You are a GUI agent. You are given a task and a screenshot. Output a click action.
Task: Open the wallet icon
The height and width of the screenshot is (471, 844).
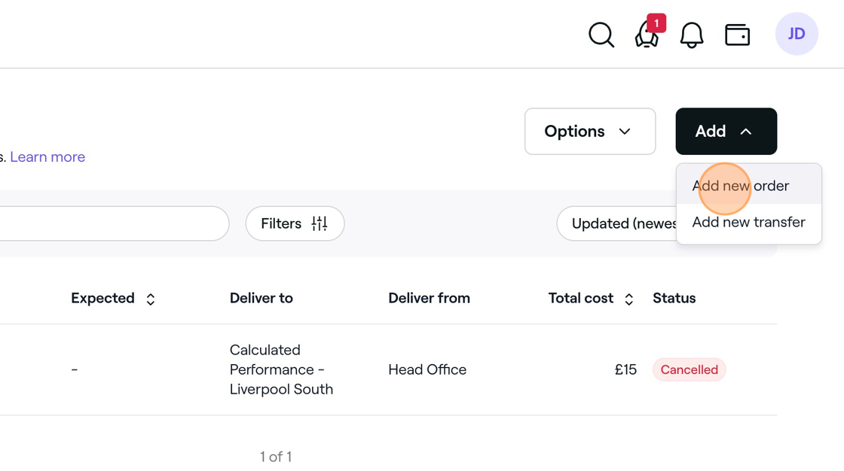pos(738,35)
